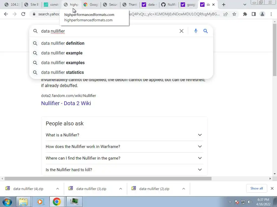Open options arrow for data-nullifier (2).zip

pyautogui.click(x=184, y=189)
